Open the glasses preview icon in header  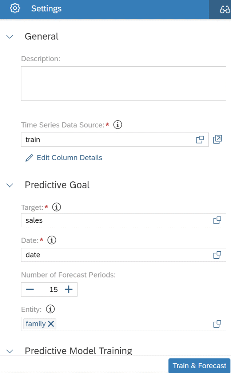(x=224, y=9)
